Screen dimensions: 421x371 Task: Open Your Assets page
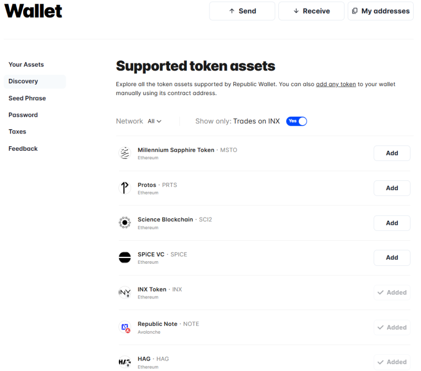click(26, 65)
